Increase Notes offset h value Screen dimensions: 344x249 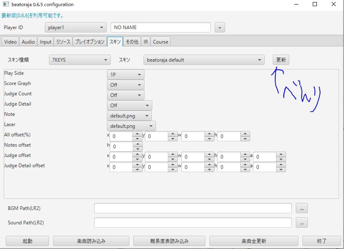138,144
